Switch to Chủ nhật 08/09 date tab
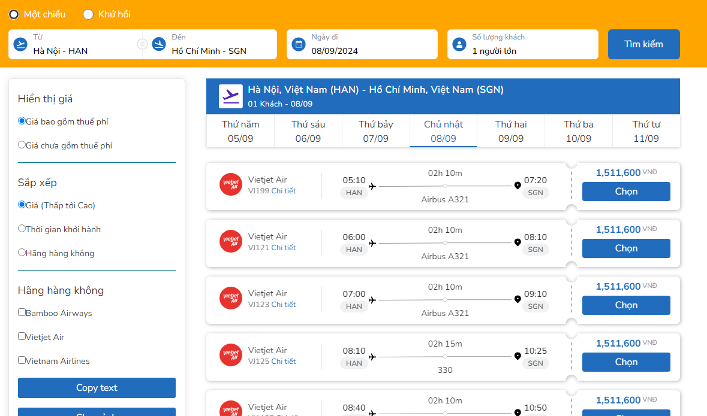This screenshot has height=416, width=707. coord(443,131)
